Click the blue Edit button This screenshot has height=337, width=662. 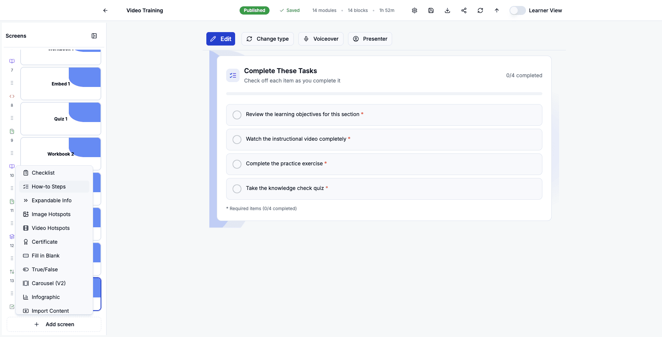pyautogui.click(x=221, y=39)
